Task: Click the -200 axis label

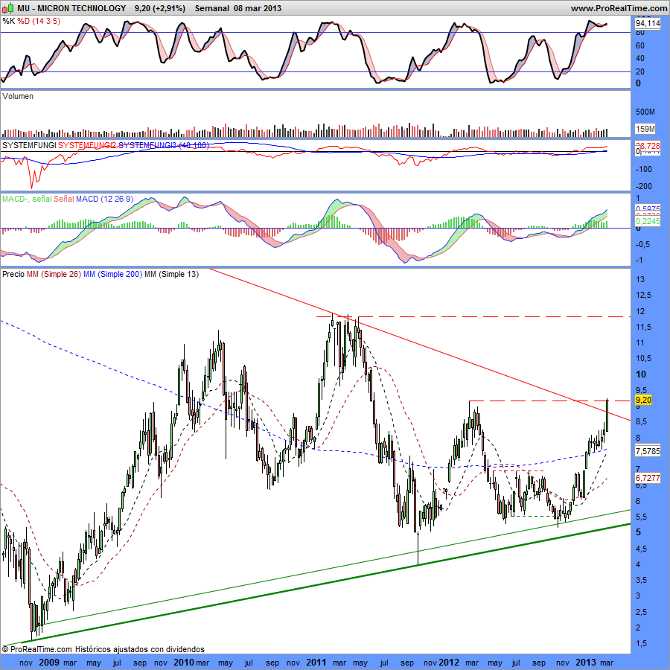Action: (643, 186)
